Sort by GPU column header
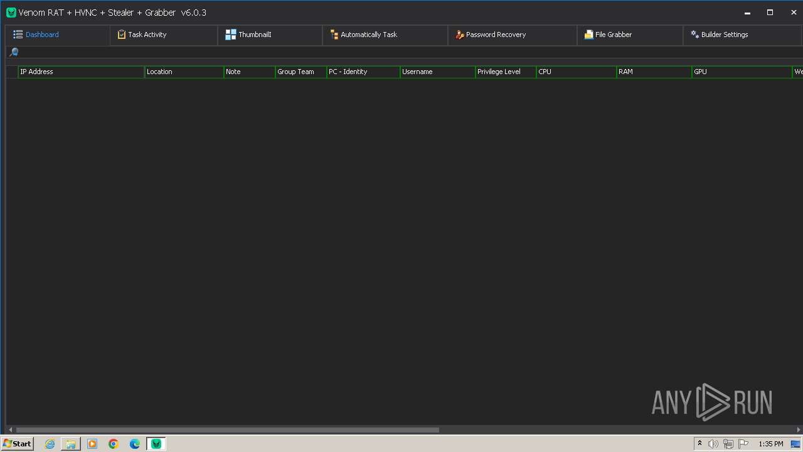The width and height of the screenshot is (803, 452). pyautogui.click(x=742, y=72)
